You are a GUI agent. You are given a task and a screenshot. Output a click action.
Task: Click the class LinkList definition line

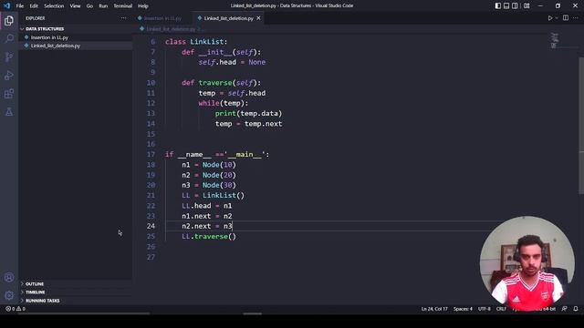[x=196, y=42]
